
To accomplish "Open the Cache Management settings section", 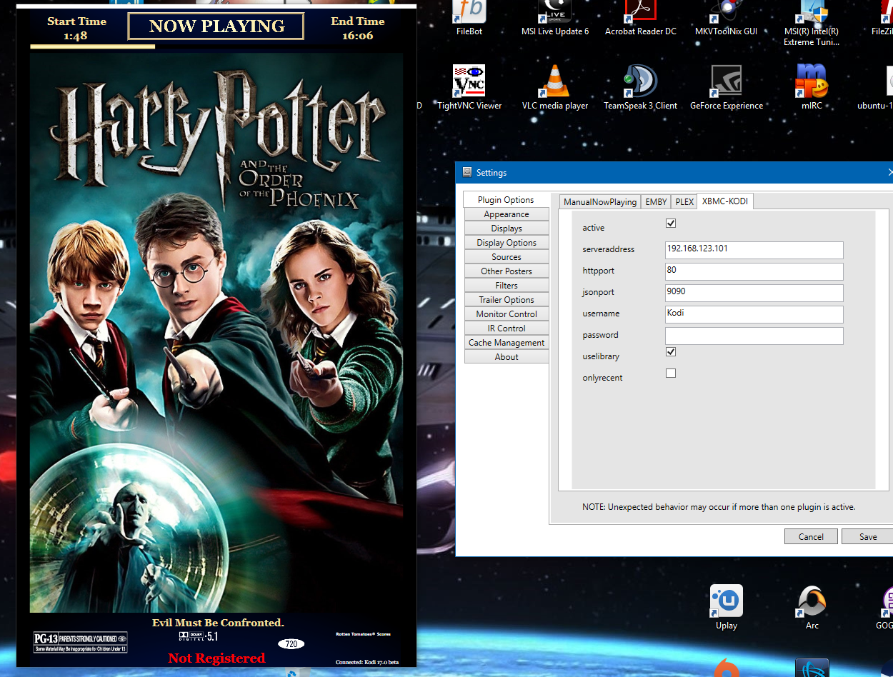I will pyautogui.click(x=507, y=343).
